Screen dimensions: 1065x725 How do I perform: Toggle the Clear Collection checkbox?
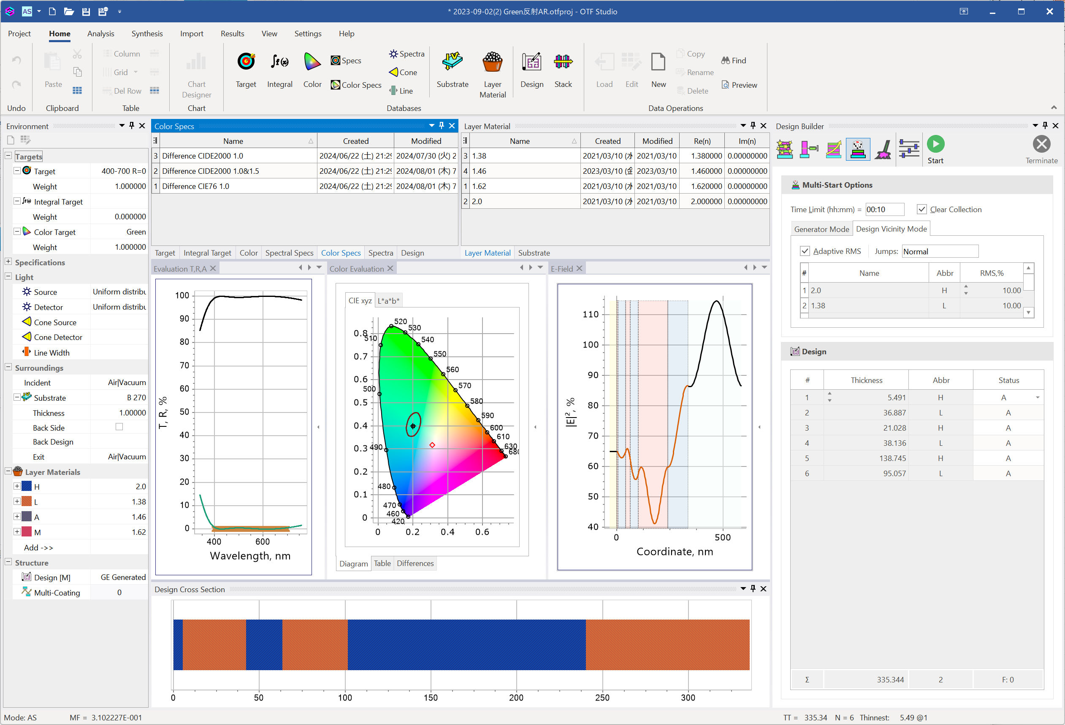[921, 209]
